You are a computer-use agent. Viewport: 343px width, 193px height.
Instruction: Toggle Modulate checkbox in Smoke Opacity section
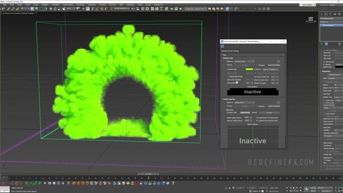pos(257,106)
